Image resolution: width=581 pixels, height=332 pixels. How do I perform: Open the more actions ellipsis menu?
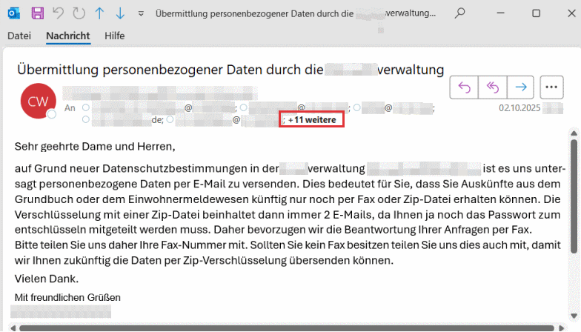coord(551,87)
